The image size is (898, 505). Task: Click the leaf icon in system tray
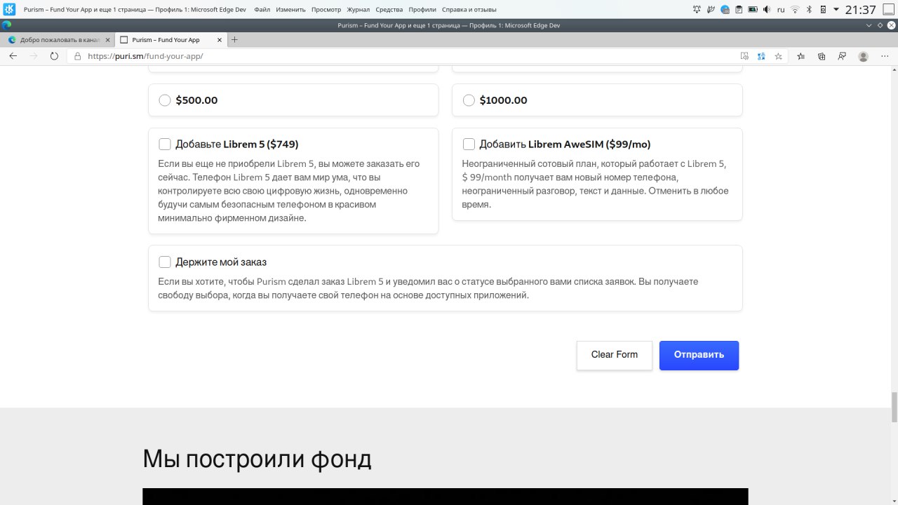711,10
